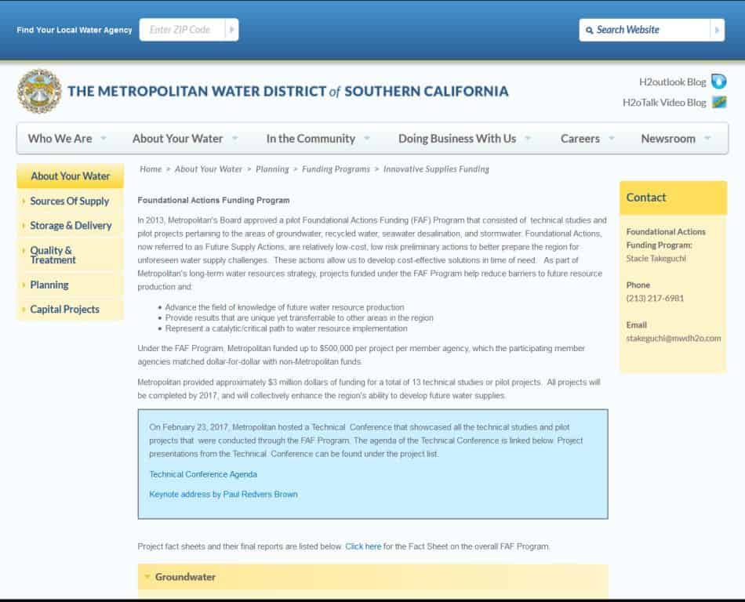Expand the Who We Are dropdown
Screen dimensions: 745x602
click(104, 139)
